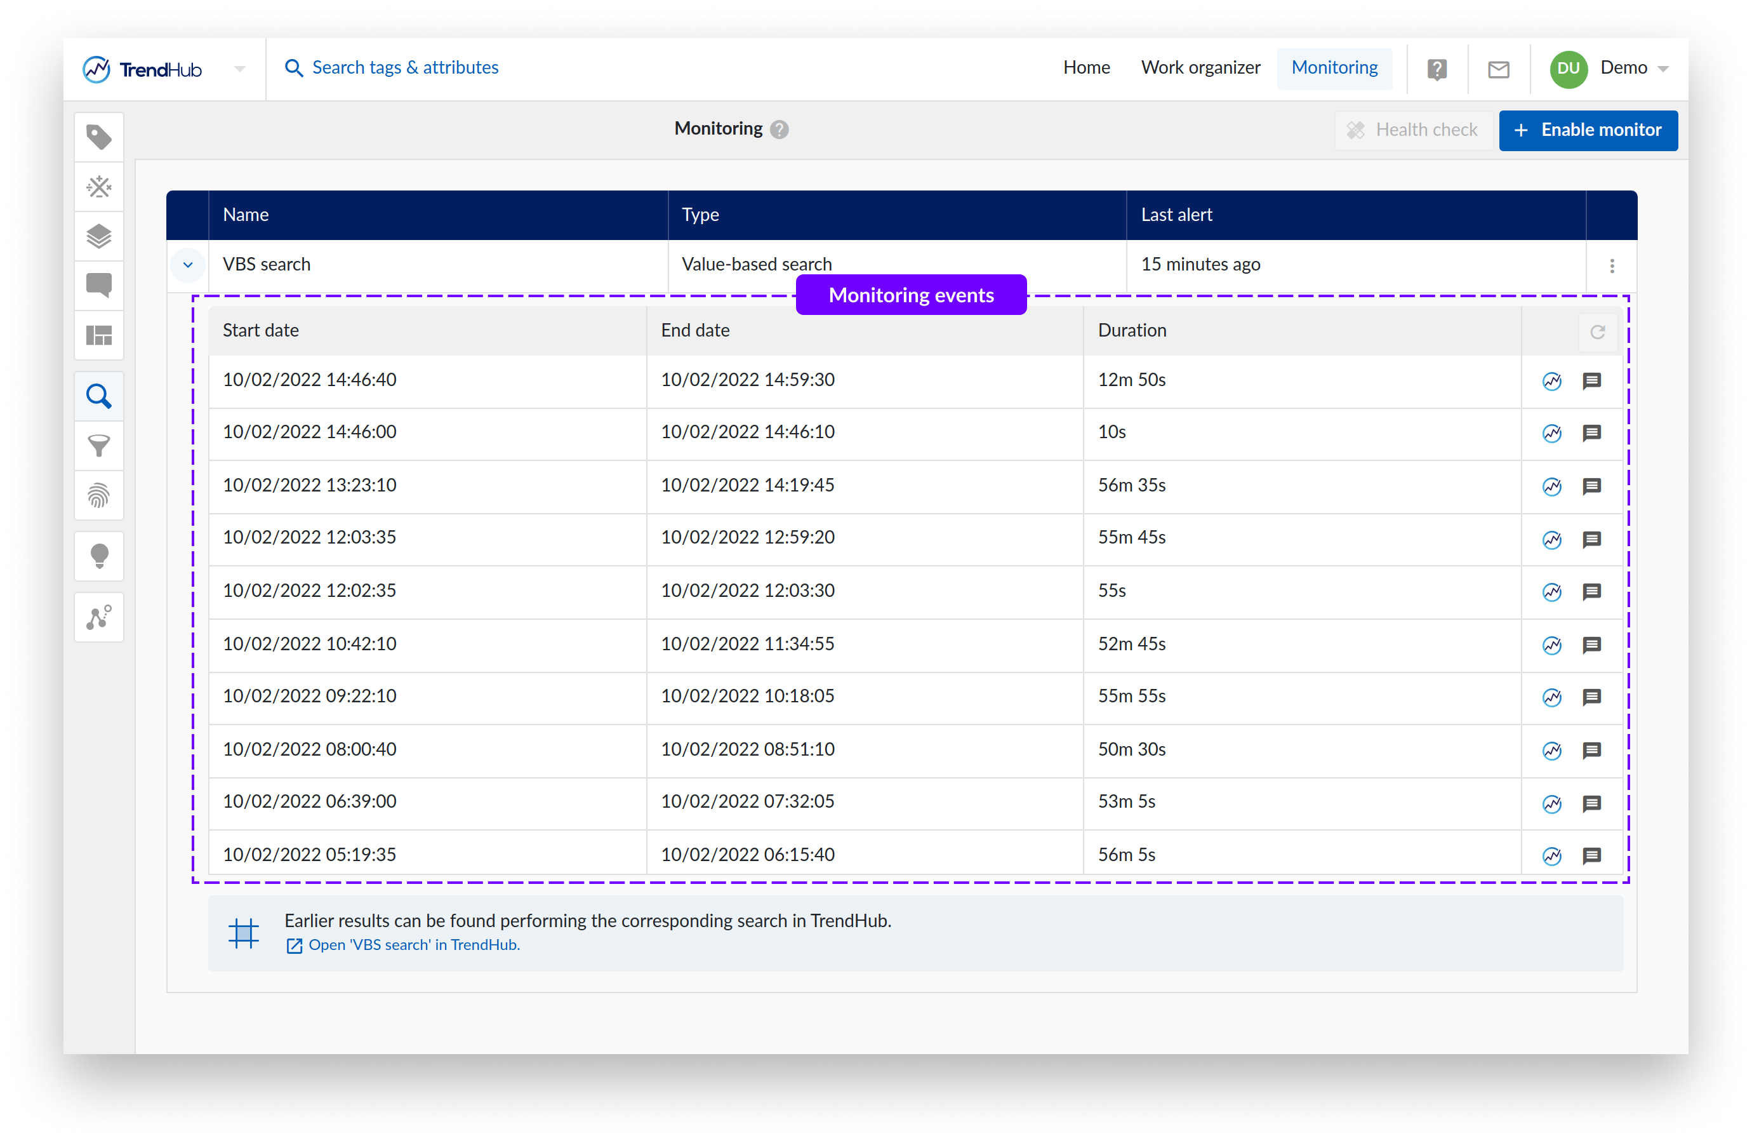Open the VBS search three-dot menu
The image size is (1752, 1143).
[1612, 265]
